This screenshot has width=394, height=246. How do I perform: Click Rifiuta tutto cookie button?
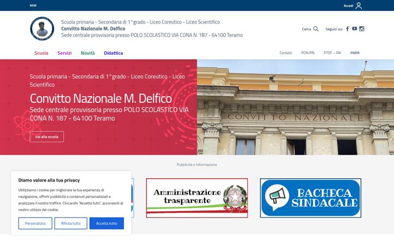(x=71, y=223)
